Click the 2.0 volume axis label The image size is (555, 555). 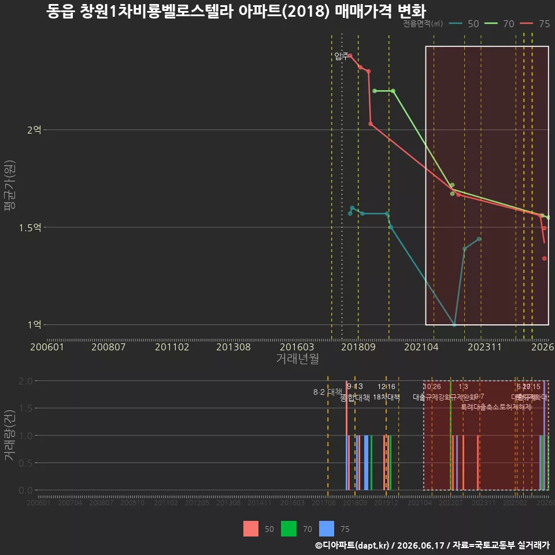tap(25, 381)
